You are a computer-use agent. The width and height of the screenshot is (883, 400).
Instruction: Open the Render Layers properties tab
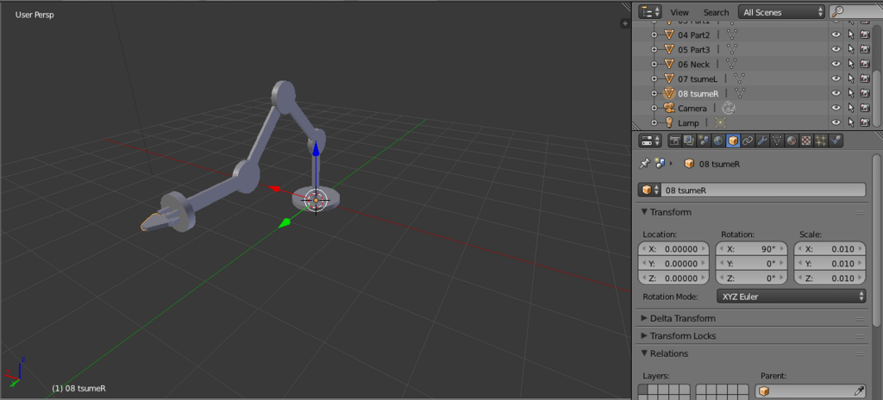tap(689, 141)
